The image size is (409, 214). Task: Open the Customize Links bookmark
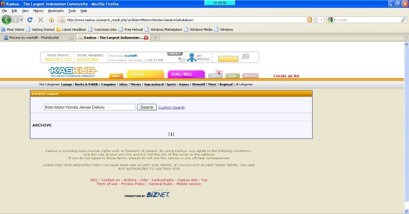[x=102, y=29]
